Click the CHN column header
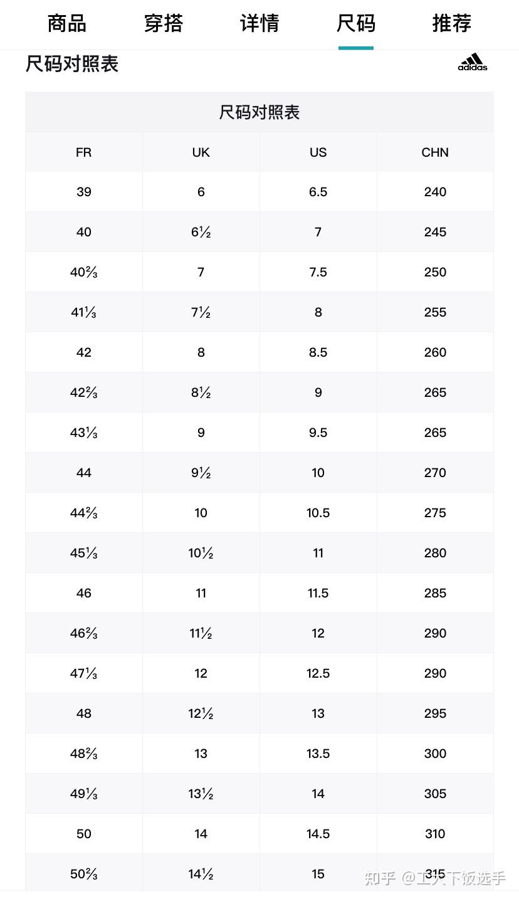 pyautogui.click(x=435, y=152)
